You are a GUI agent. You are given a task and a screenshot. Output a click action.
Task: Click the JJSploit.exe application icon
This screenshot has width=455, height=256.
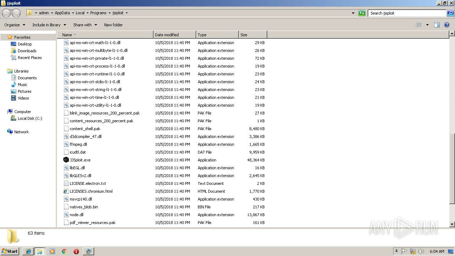point(66,160)
